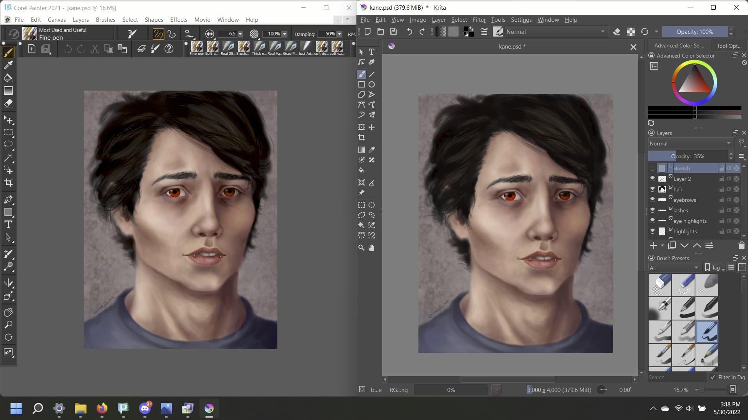Screen dimensions: 748x420
Task: Click the layer Opacity 35% slider
Action: click(x=687, y=156)
